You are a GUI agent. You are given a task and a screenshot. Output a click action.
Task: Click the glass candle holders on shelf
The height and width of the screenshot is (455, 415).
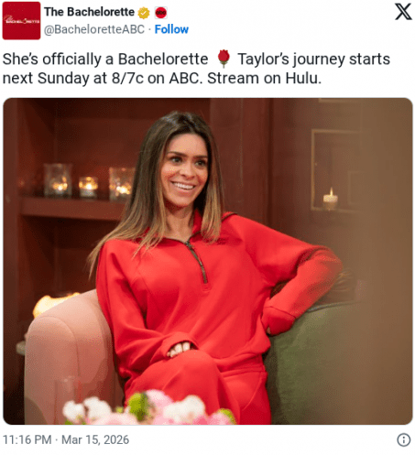pos(89,181)
